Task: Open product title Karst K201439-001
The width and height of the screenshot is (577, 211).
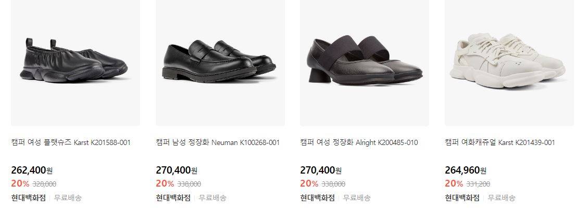Action: pos(500,142)
